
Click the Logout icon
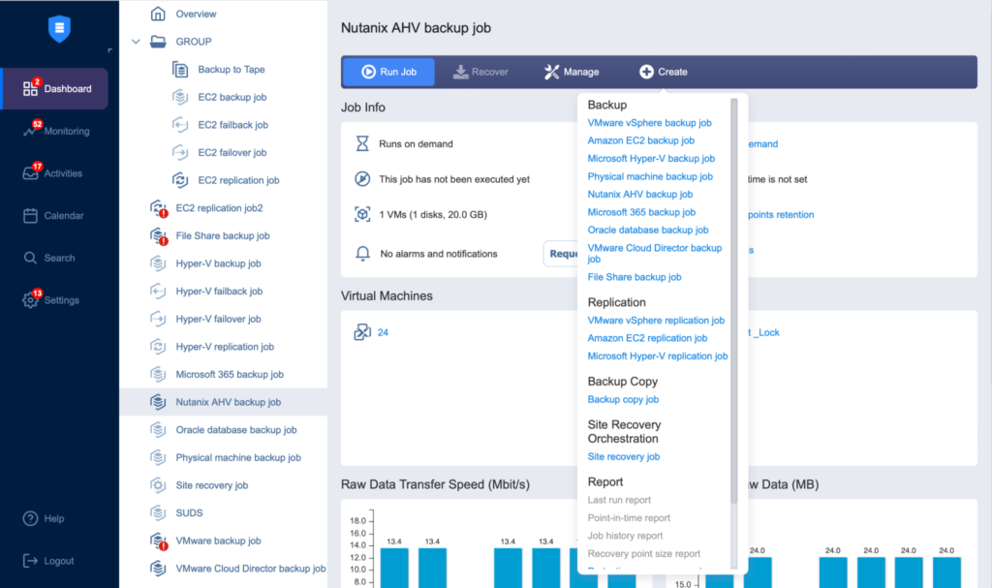pyautogui.click(x=30, y=561)
